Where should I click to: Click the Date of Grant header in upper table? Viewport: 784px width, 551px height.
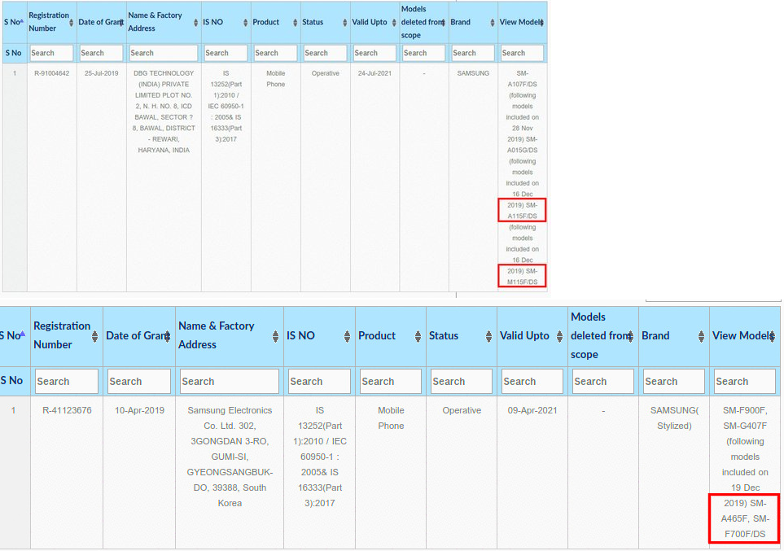(x=99, y=22)
